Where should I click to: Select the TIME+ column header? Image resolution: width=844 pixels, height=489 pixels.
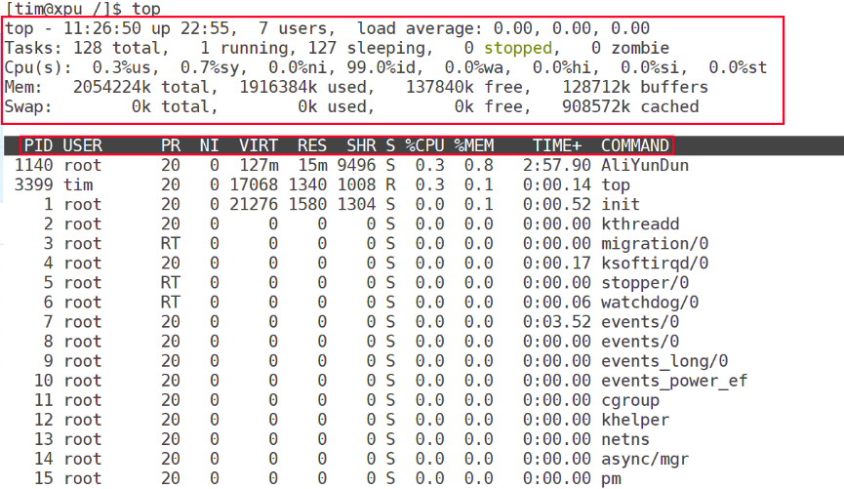click(556, 145)
